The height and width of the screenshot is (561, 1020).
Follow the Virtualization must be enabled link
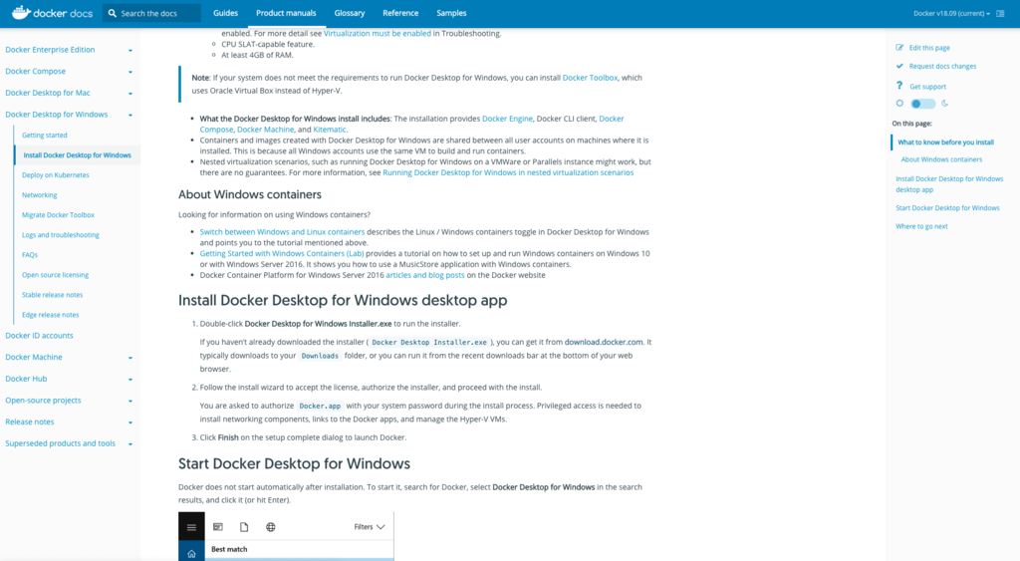[x=378, y=33]
